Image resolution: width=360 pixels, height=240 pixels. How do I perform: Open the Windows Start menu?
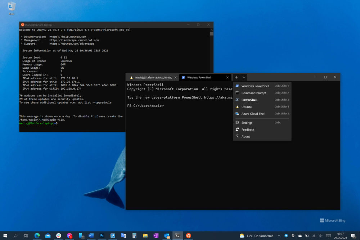5,236
